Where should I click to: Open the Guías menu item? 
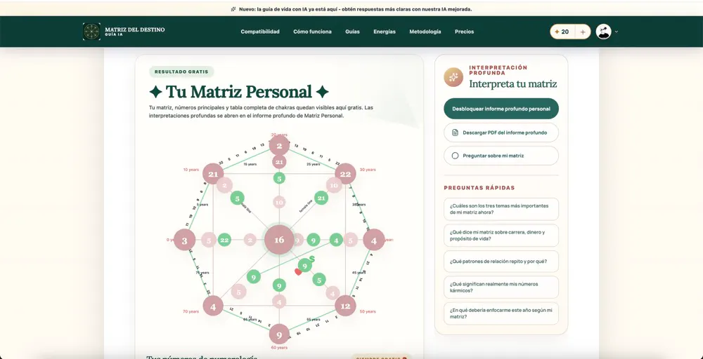[352, 32]
